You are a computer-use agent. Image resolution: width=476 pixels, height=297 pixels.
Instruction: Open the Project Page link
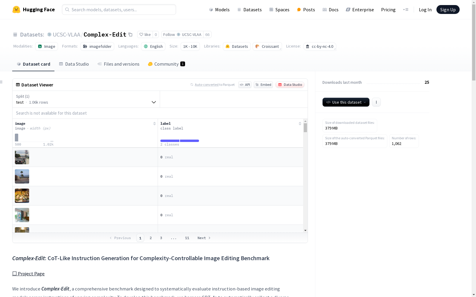pos(28,274)
